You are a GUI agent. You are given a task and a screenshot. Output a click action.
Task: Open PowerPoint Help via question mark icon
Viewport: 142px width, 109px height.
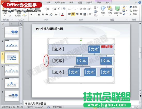140,2
